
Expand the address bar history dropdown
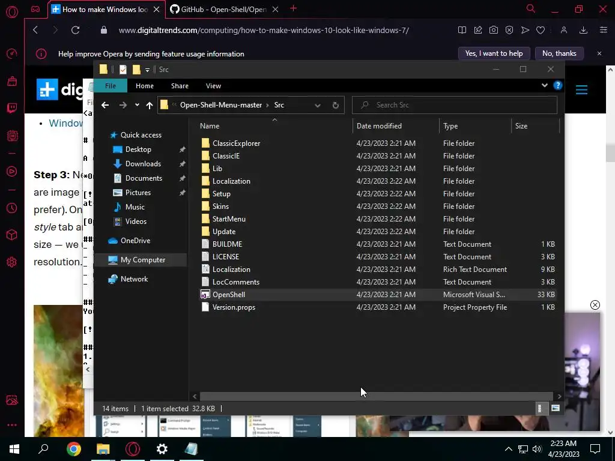click(x=318, y=105)
